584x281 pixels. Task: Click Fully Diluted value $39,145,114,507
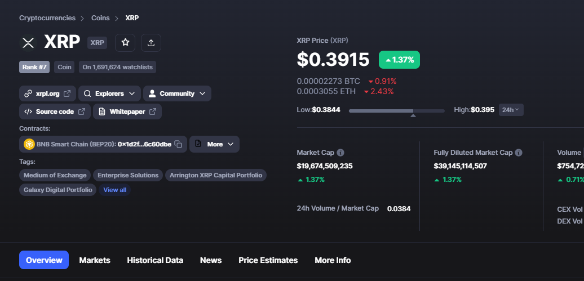(x=461, y=166)
